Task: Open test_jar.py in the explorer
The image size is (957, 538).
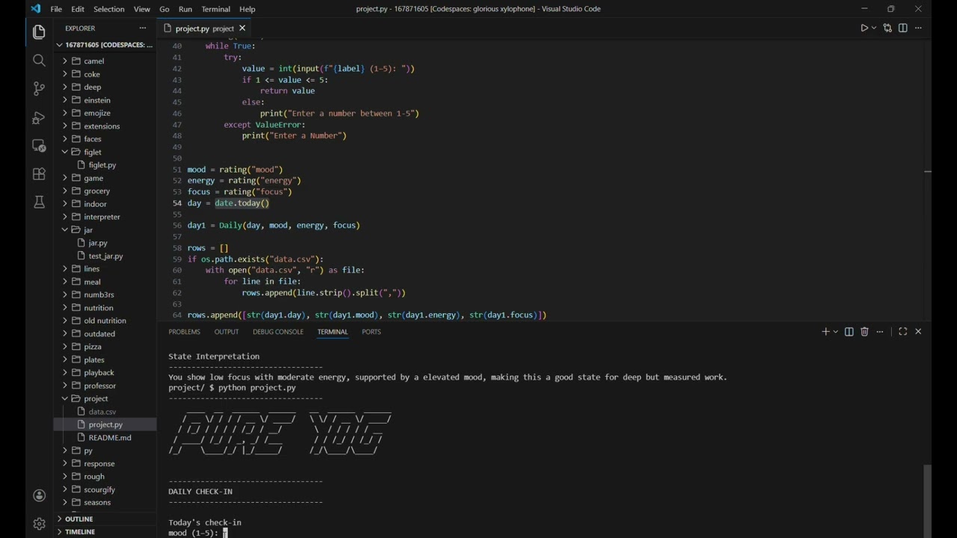Action: [105, 256]
